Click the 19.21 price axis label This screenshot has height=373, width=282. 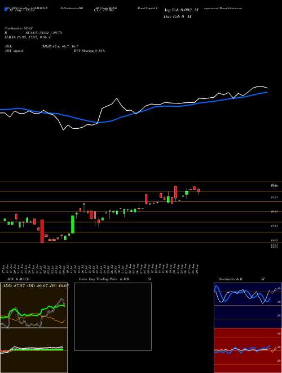274,197
